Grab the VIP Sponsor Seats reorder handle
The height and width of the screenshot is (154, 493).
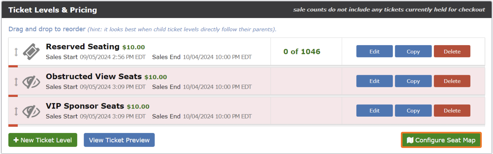click(16, 111)
